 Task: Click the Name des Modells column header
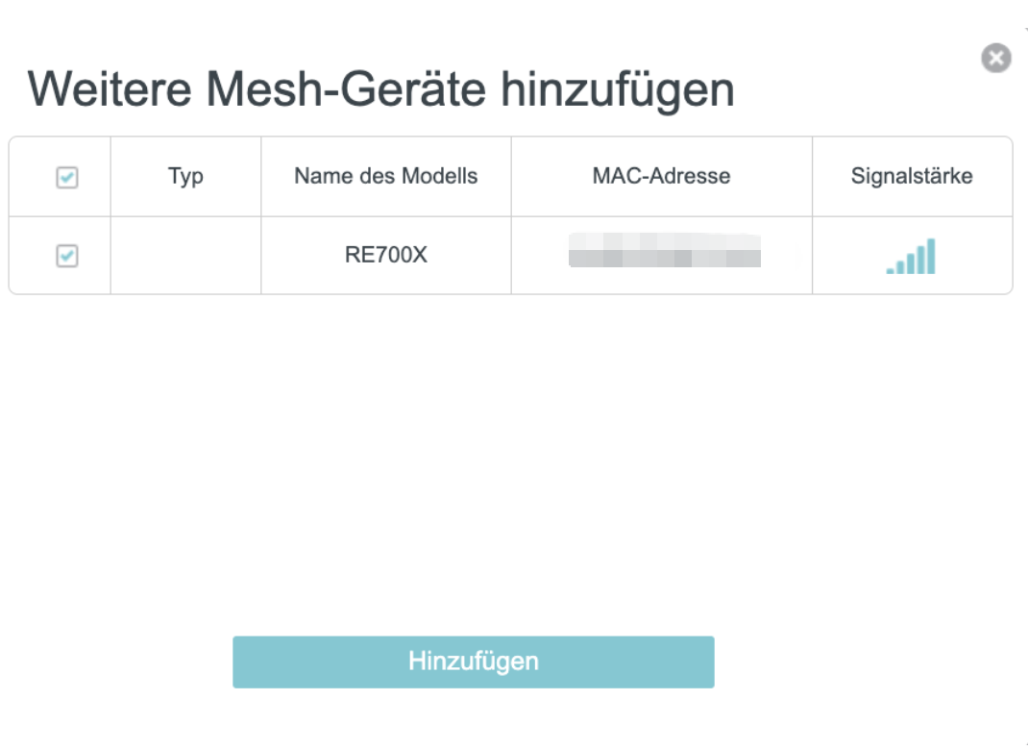coord(384,176)
